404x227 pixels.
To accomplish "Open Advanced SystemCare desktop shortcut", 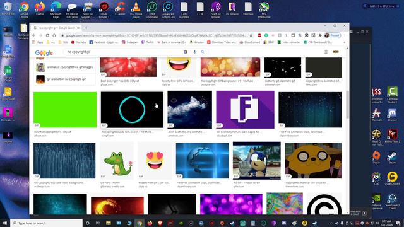I will click(x=168, y=10).
